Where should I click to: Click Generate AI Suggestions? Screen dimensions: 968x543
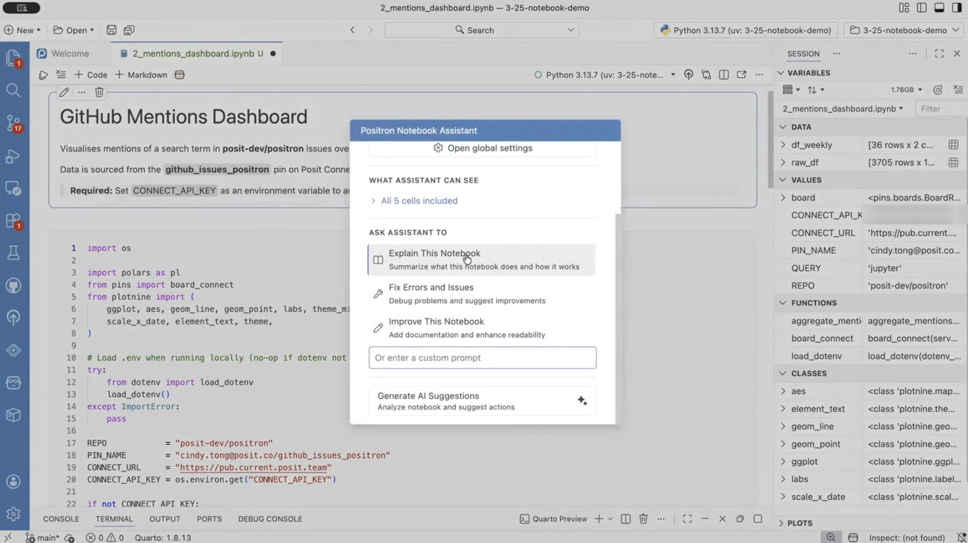coord(482,401)
